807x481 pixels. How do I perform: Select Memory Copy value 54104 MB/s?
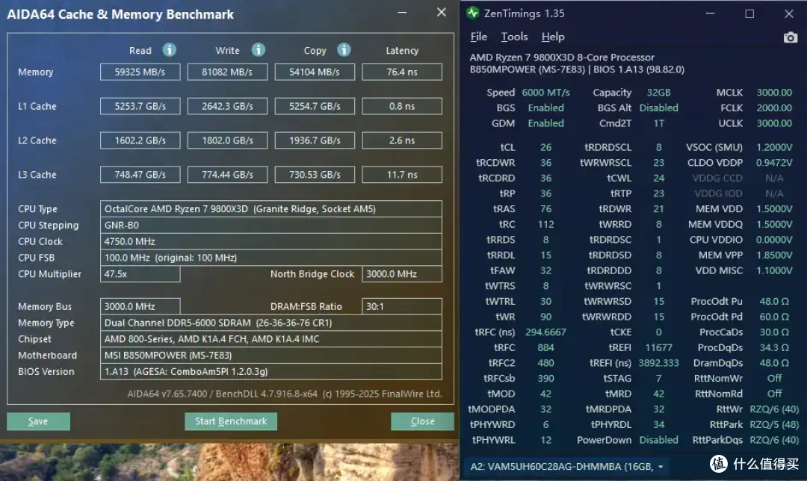pyautogui.click(x=315, y=72)
